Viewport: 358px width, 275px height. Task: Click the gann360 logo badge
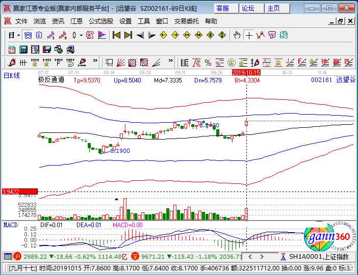(x=326, y=237)
